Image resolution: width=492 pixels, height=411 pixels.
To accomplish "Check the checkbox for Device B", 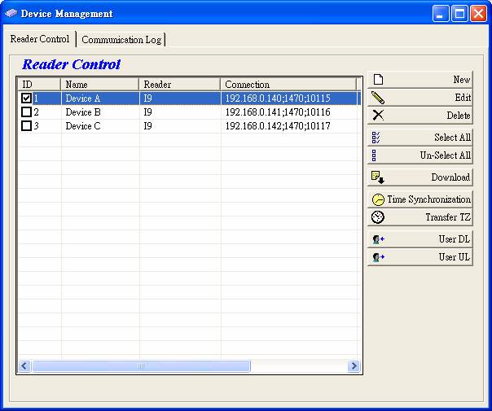I will [x=26, y=112].
